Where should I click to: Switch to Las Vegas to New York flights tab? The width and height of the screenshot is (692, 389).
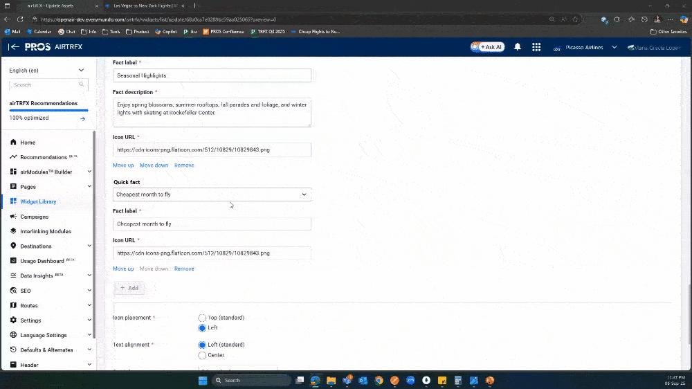(145, 6)
